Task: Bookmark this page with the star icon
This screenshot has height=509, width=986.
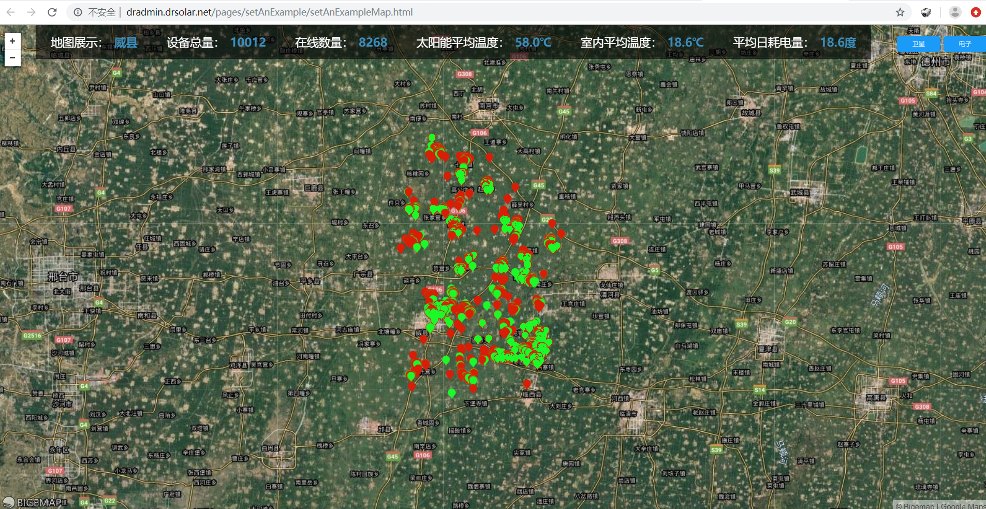Action: 900,12
